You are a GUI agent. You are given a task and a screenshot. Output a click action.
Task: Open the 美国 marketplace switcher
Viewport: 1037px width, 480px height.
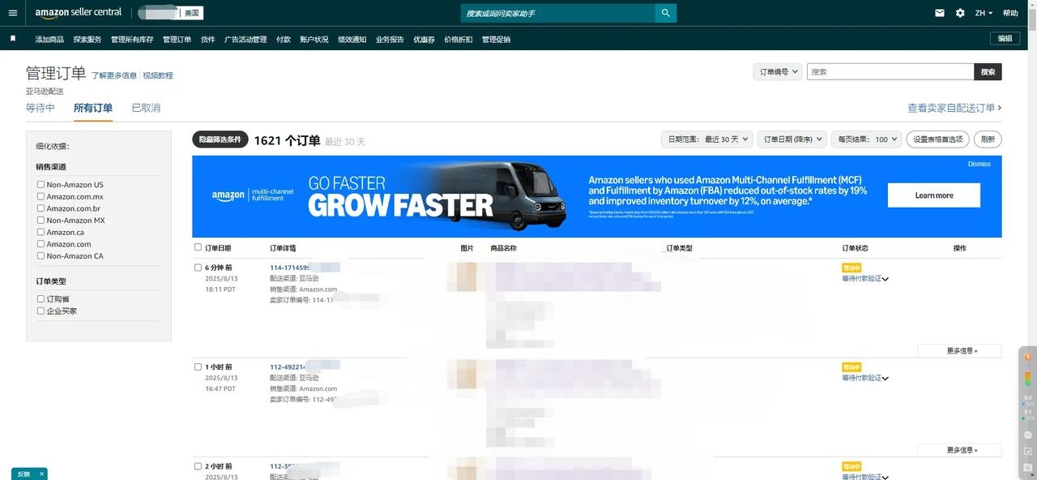191,13
